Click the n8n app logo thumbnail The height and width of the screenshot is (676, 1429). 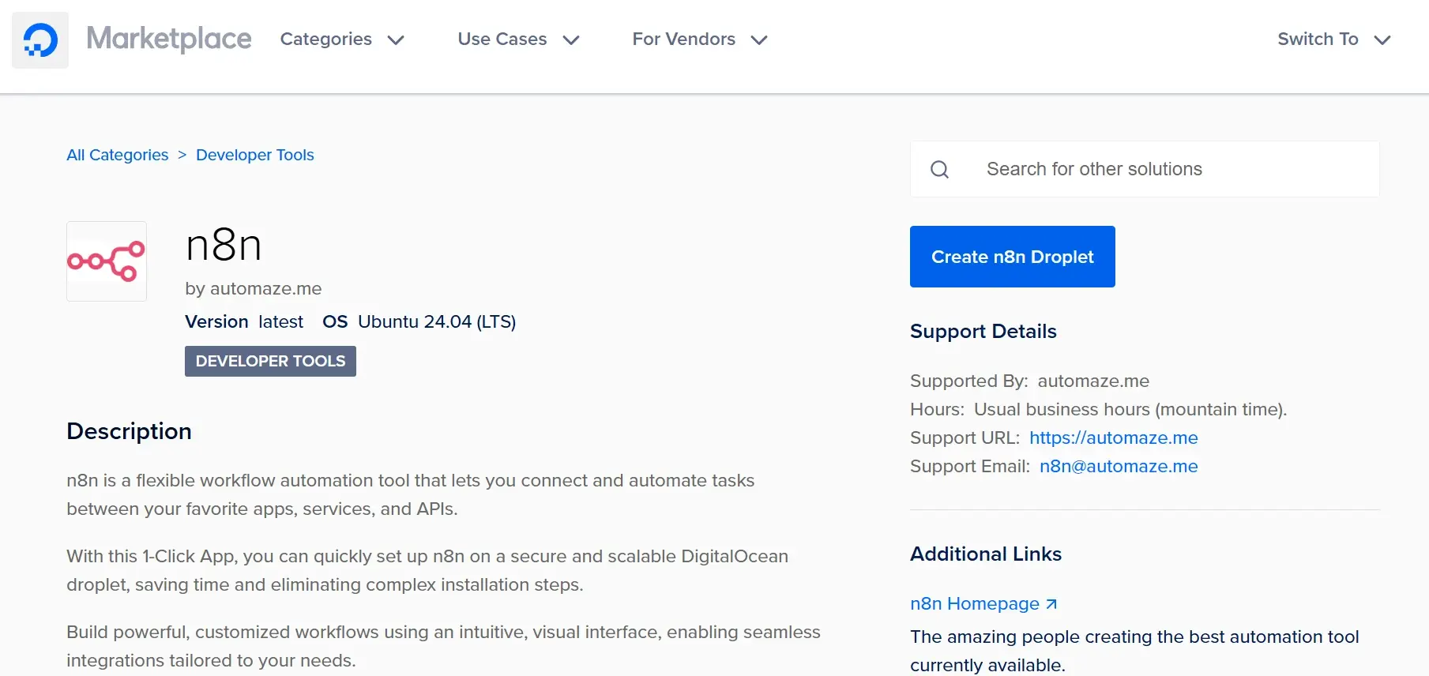tap(107, 261)
